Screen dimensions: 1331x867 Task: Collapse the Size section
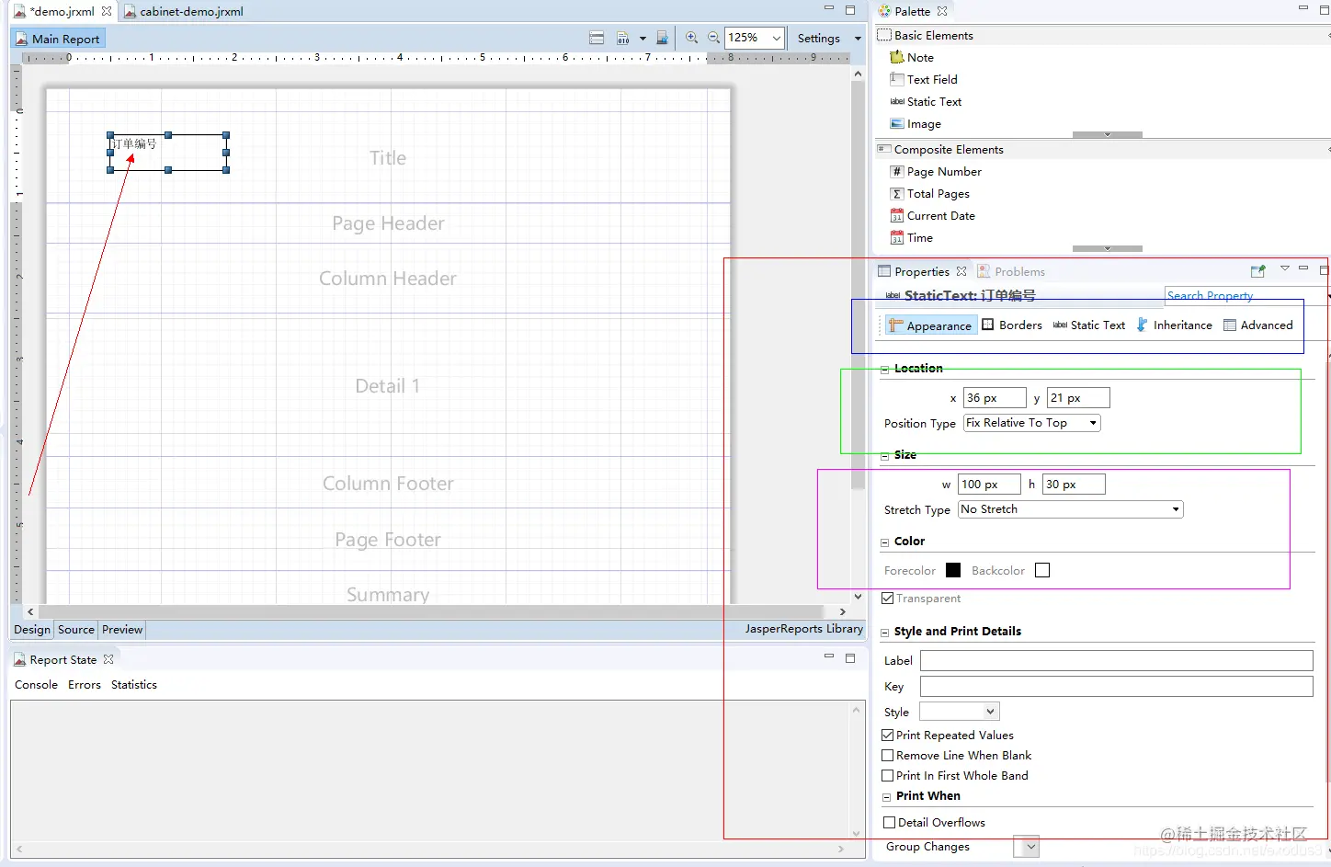(885, 455)
